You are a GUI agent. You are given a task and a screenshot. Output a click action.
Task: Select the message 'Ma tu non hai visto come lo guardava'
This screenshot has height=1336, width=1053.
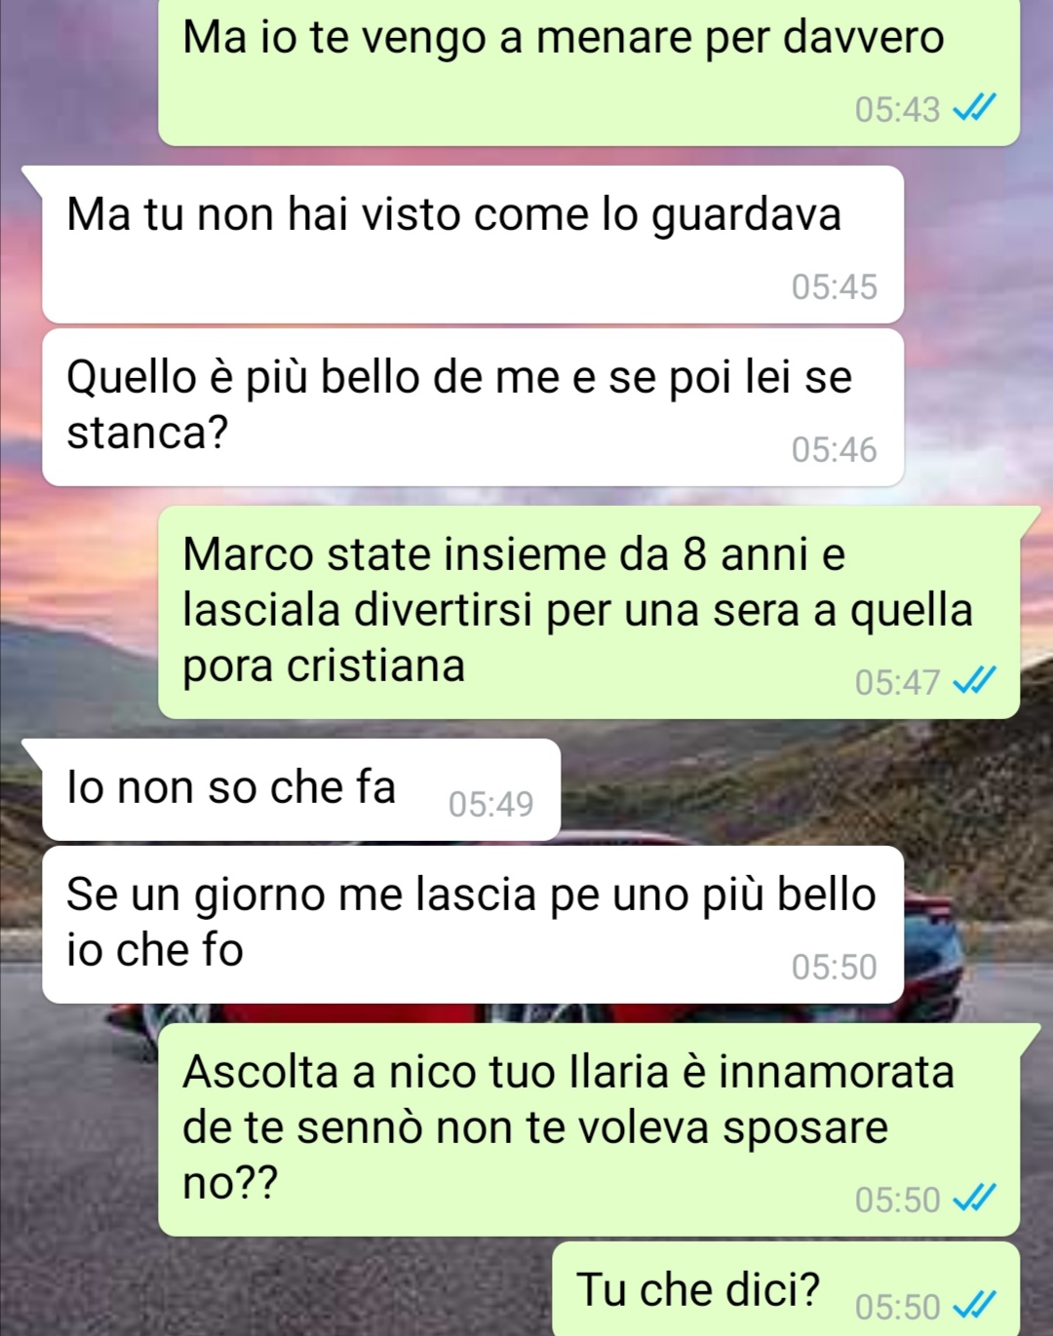coord(473,245)
